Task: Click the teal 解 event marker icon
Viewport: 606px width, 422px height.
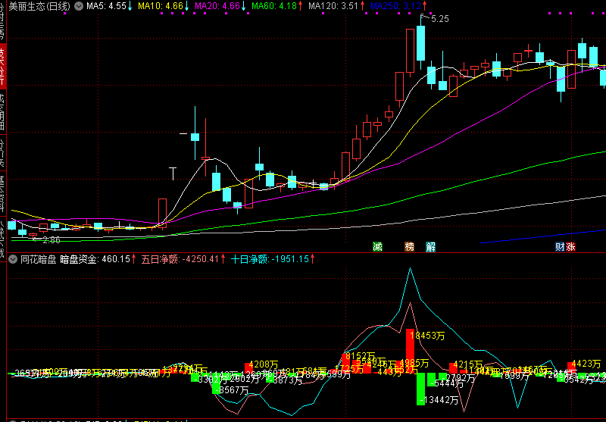Action: (x=430, y=246)
